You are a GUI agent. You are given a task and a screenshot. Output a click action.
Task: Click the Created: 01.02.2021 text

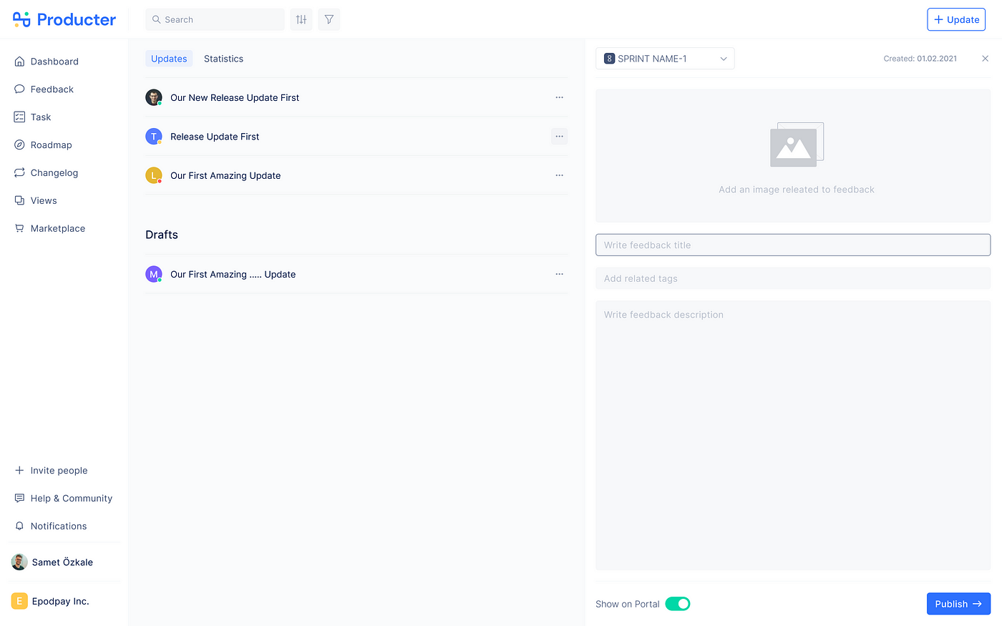point(920,59)
